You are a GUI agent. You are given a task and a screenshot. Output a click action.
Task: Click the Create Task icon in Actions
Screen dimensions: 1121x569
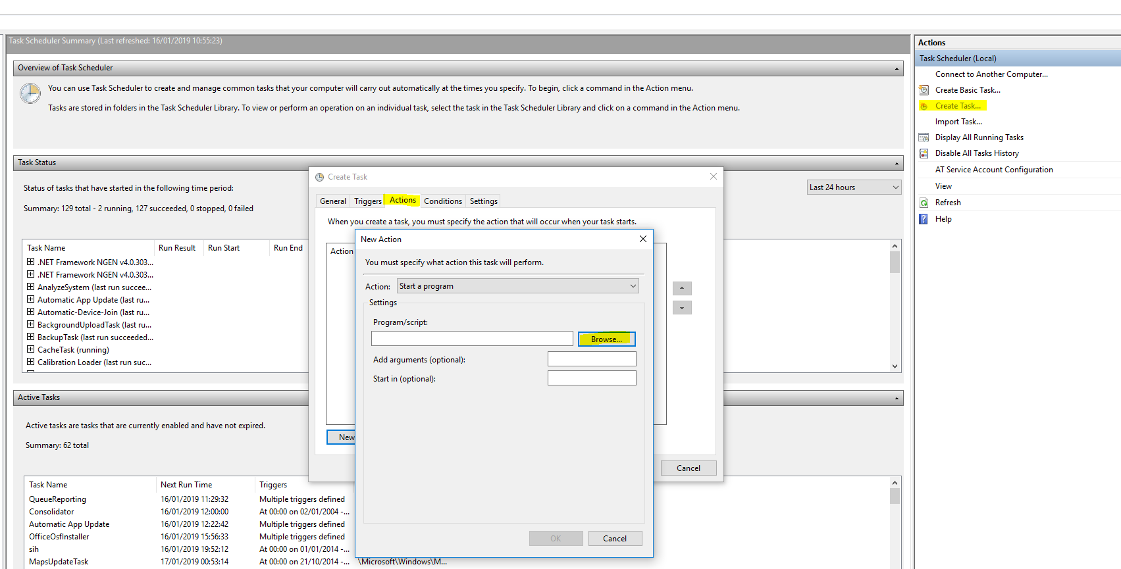tap(924, 106)
